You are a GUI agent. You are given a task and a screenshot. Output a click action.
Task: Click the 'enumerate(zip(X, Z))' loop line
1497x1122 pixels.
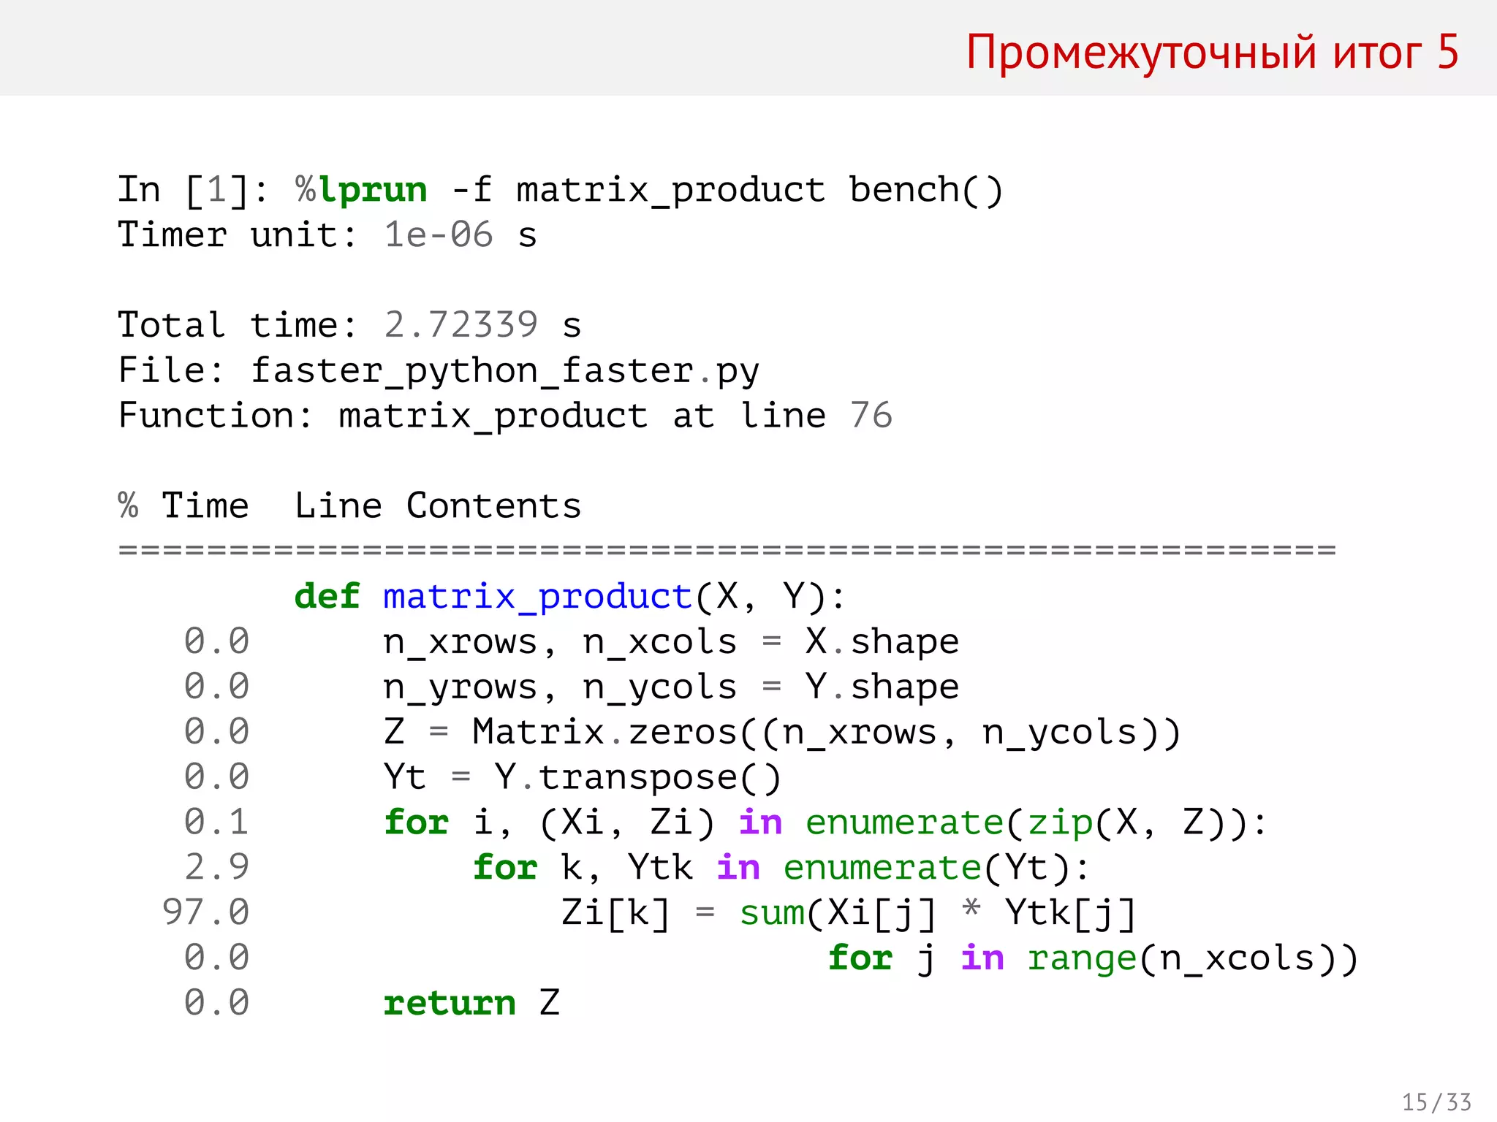826,823
